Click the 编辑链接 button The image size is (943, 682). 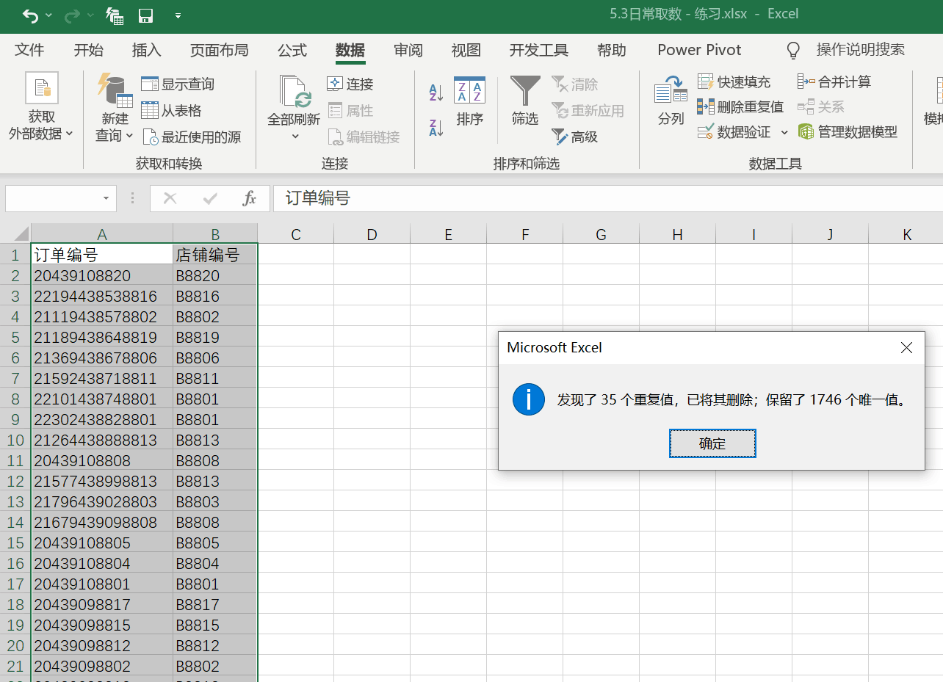coord(364,137)
